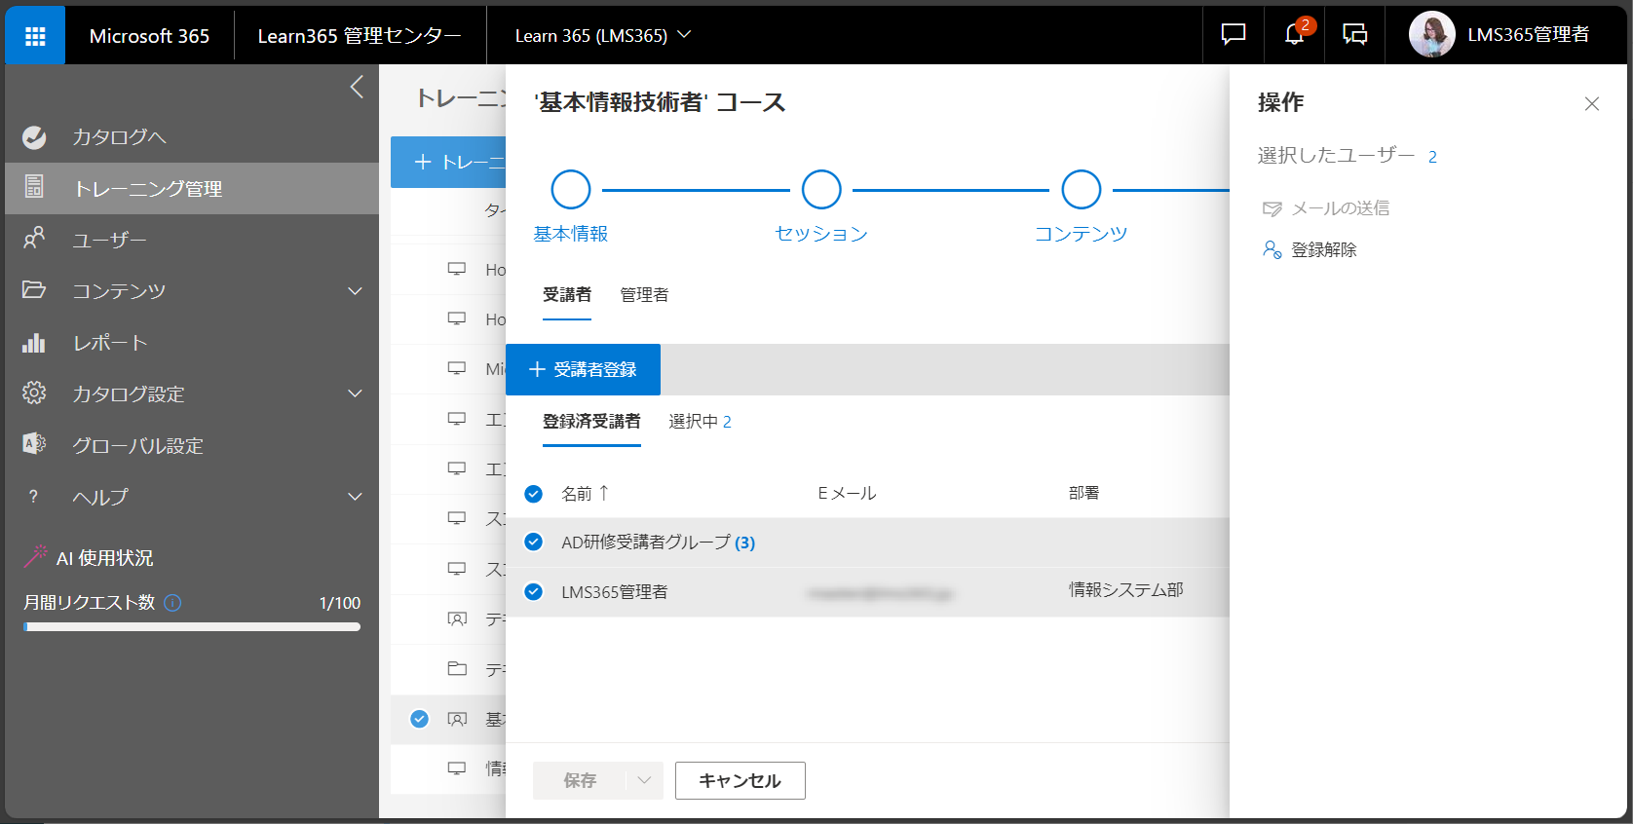This screenshot has width=1633, height=824.
Task: Click the カタログ設定 gear icon
Action: (x=34, y=393)
